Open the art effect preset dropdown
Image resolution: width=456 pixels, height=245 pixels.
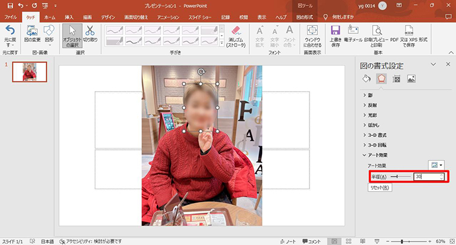(437, 165)
